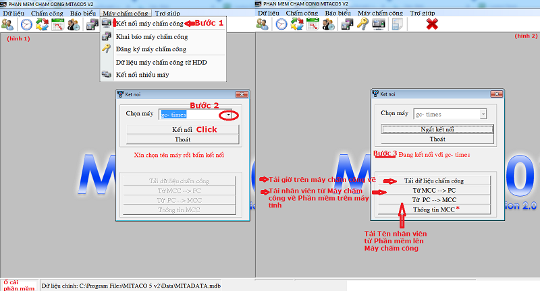The height and width of the screenshot is (291, 540).
Task: Click the clock icon in hình 1 toolbar
Action: click(x=26, y=24)
